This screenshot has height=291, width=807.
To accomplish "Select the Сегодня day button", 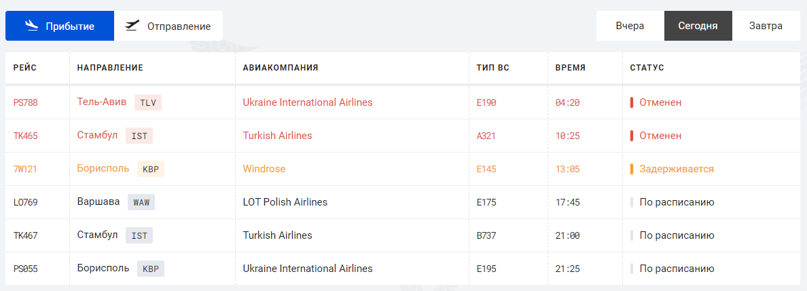I will point(698,26).
